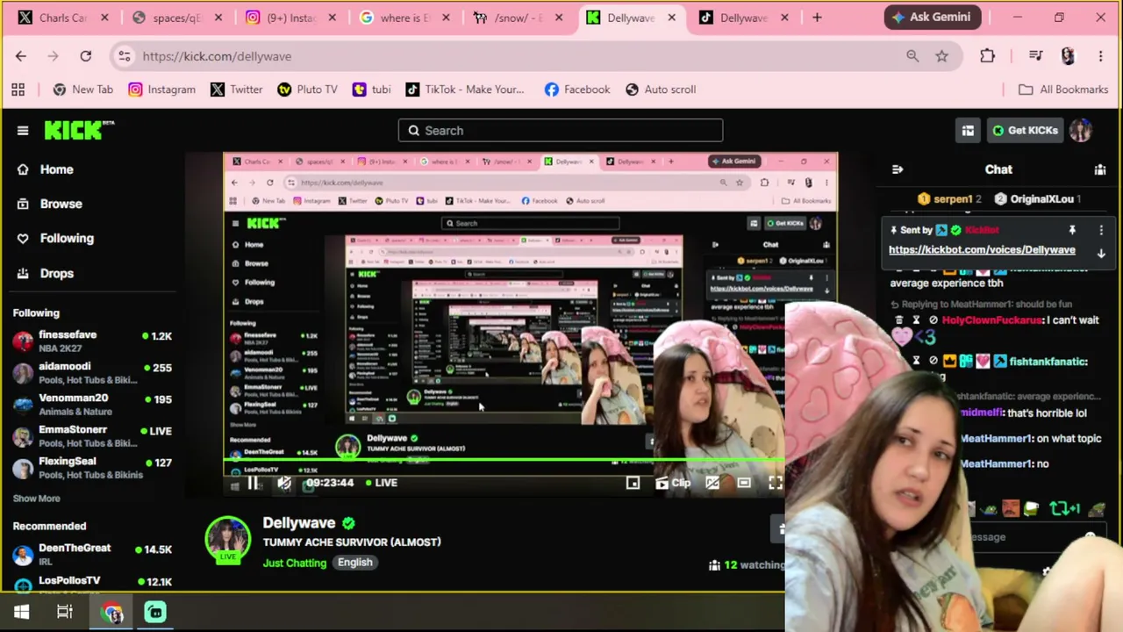Toggle the stream mute button

click(x=284, y=483)
